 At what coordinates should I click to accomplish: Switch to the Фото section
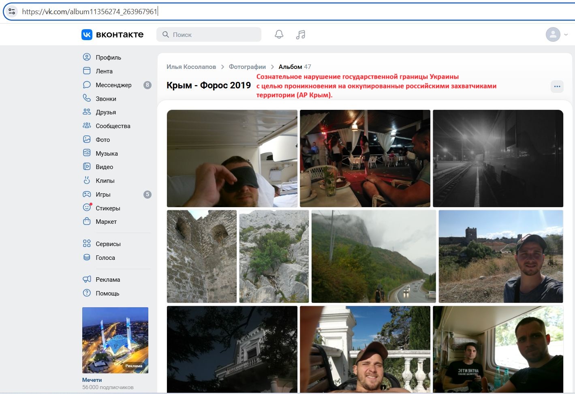(x=87, y=139)
